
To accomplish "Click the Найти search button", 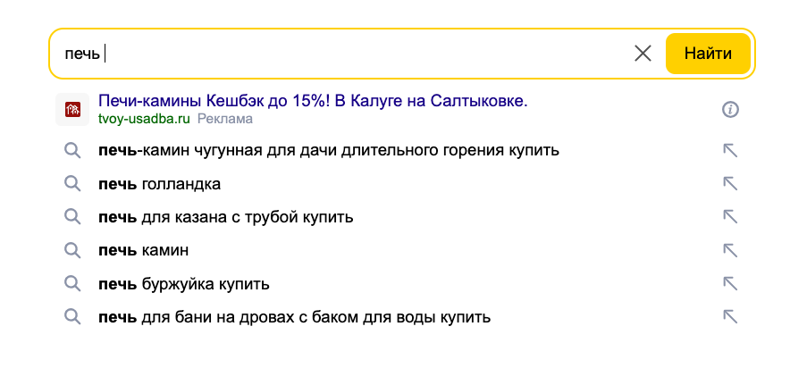I will coord(708,54).
